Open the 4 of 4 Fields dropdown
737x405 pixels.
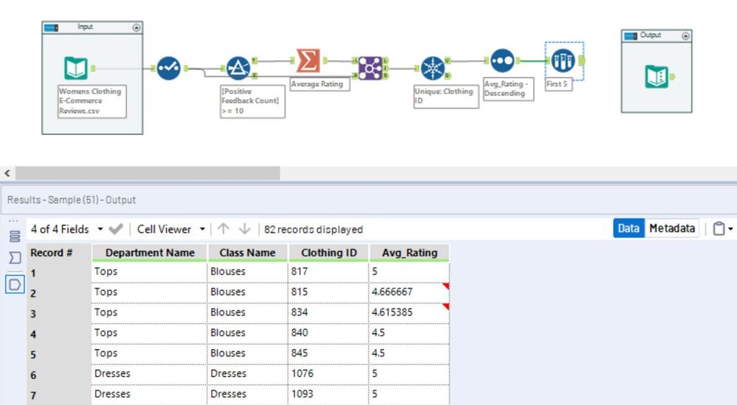[x=100, y=229]
